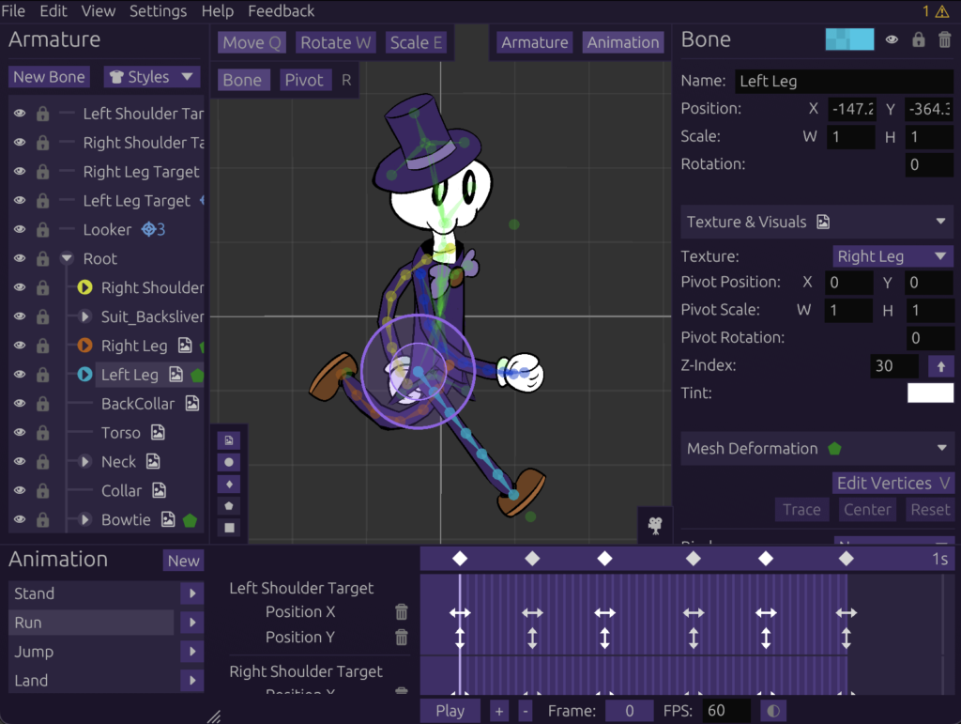Open the Settings menu
The height and width of the screenshot is (724, 961).
pos(158,11)
